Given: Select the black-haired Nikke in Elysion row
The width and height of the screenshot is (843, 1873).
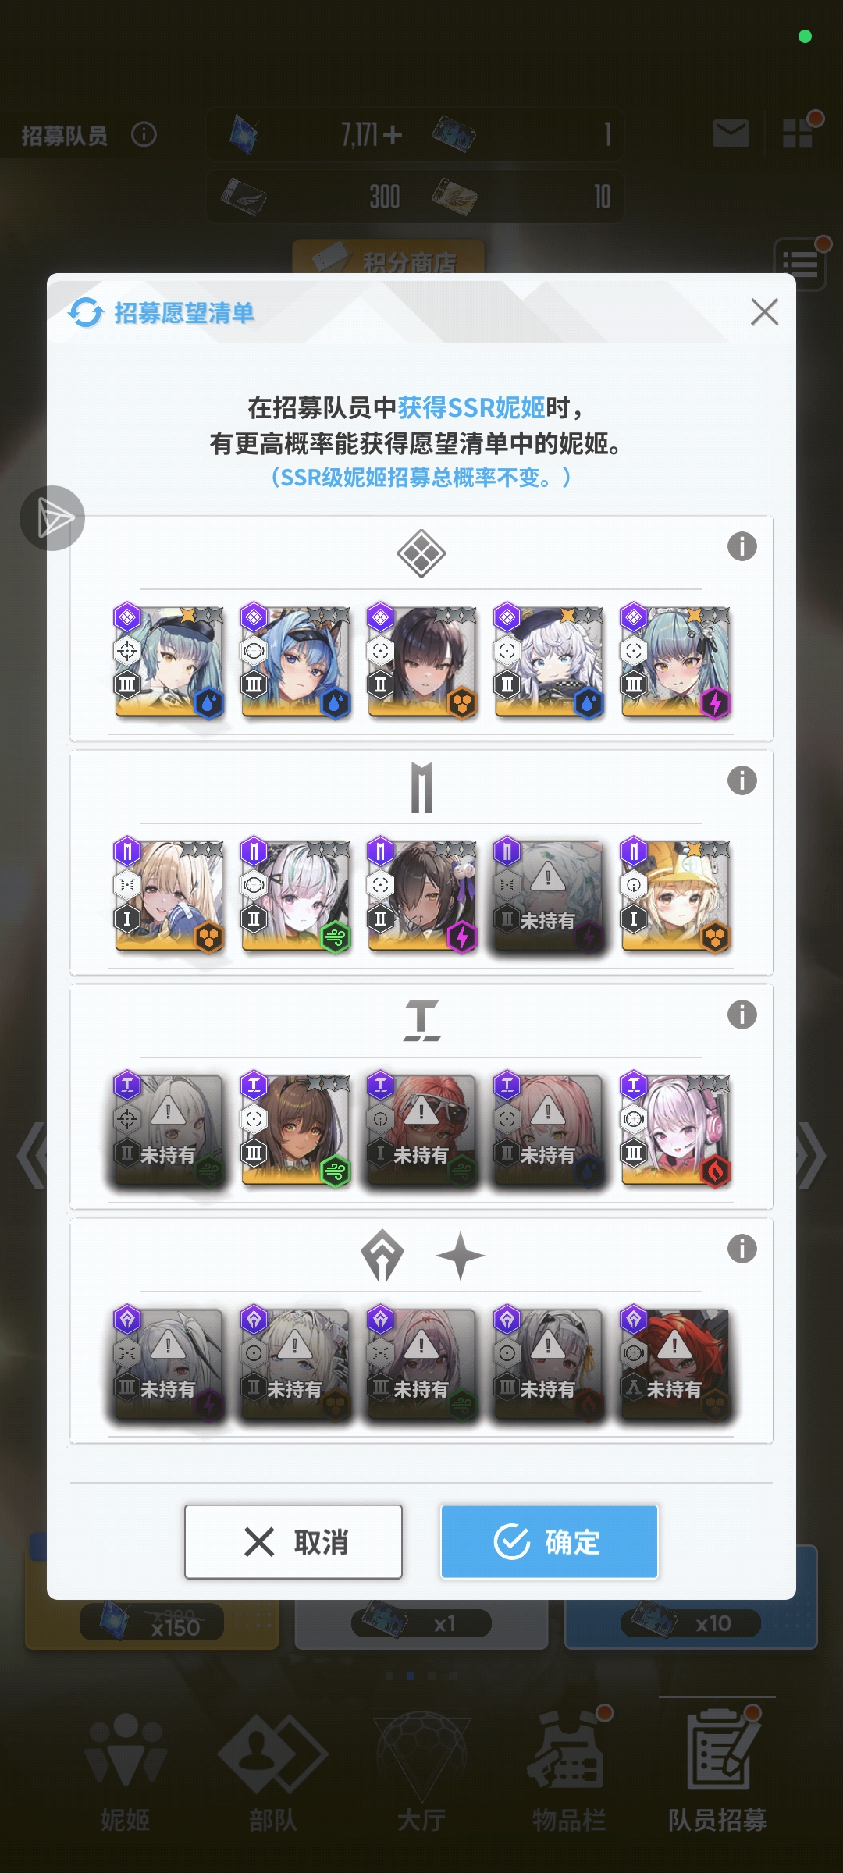Looking at the screenshot, I should (422, 663).
